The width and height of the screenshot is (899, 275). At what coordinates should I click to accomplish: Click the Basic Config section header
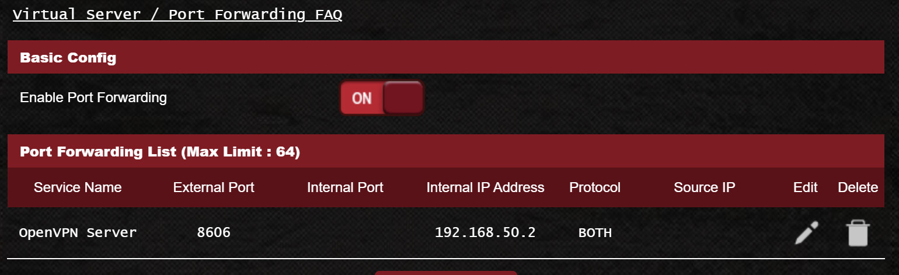[446, 57]
